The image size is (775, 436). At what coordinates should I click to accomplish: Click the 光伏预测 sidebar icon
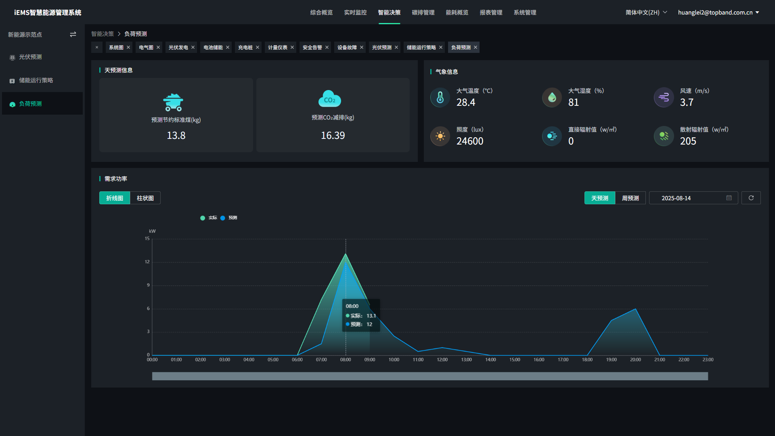pyautogui.click(x=13, y=57)
